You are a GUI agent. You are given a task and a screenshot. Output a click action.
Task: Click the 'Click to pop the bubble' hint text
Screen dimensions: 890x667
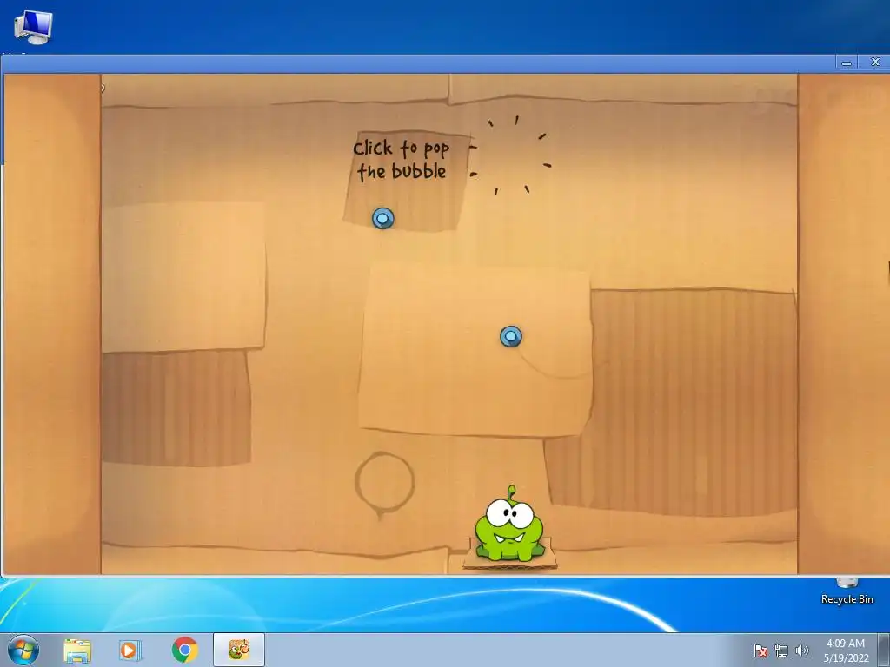(x=402, y=160)
